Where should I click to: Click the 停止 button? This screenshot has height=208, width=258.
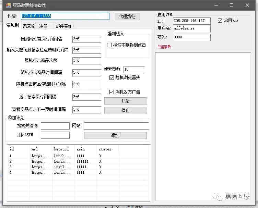coord(126,110)
